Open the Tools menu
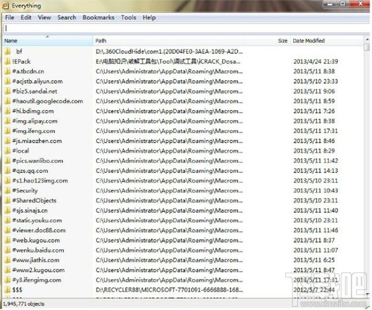The height and width of the screenshot is (310, 372). 128,17
